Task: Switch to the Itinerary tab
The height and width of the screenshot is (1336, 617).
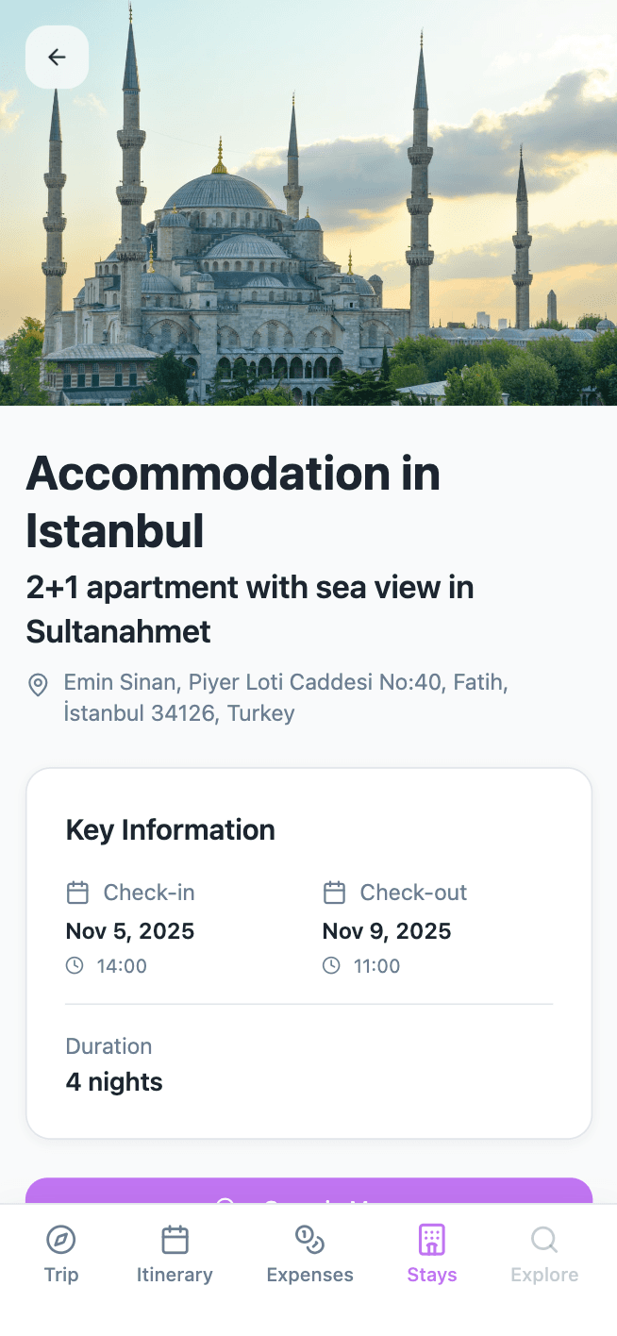Action: pyautogui.click(x=175, y=1254)
